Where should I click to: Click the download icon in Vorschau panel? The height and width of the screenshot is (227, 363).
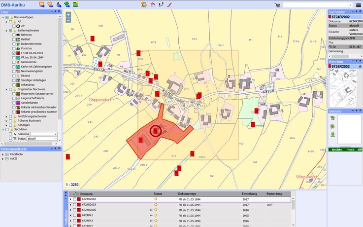360,66
